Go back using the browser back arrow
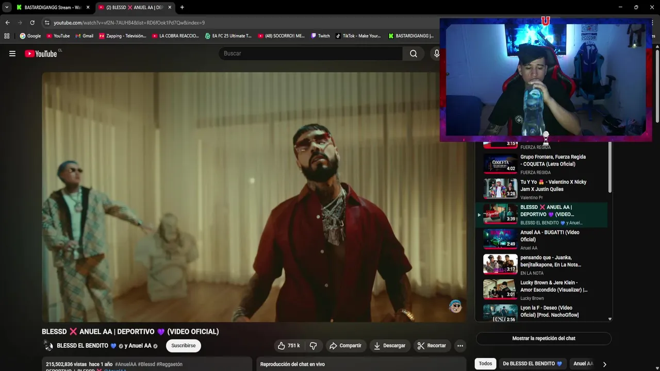The image size is (660, 371). click(7, 23)
